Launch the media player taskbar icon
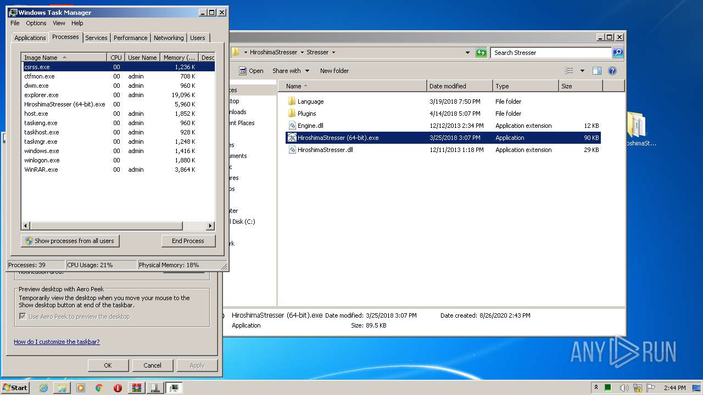 (81, 388)
